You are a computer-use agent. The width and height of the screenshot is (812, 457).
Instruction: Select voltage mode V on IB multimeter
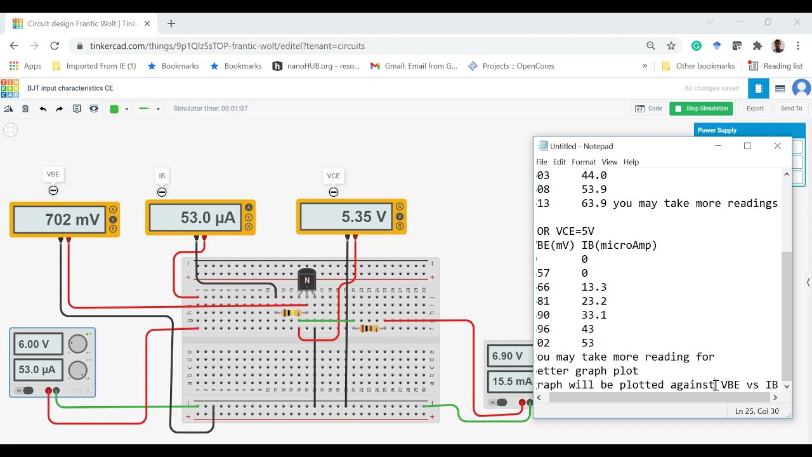click(249, 217)
